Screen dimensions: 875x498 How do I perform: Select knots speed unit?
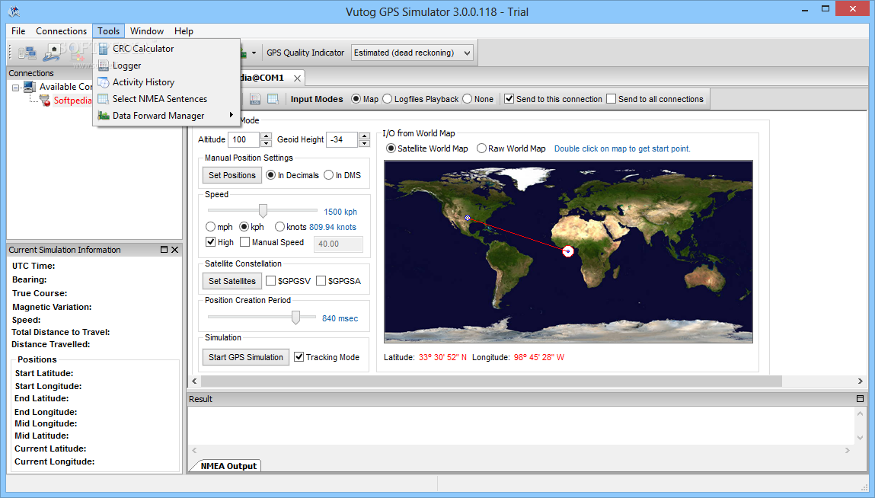(x=279, y=227)
